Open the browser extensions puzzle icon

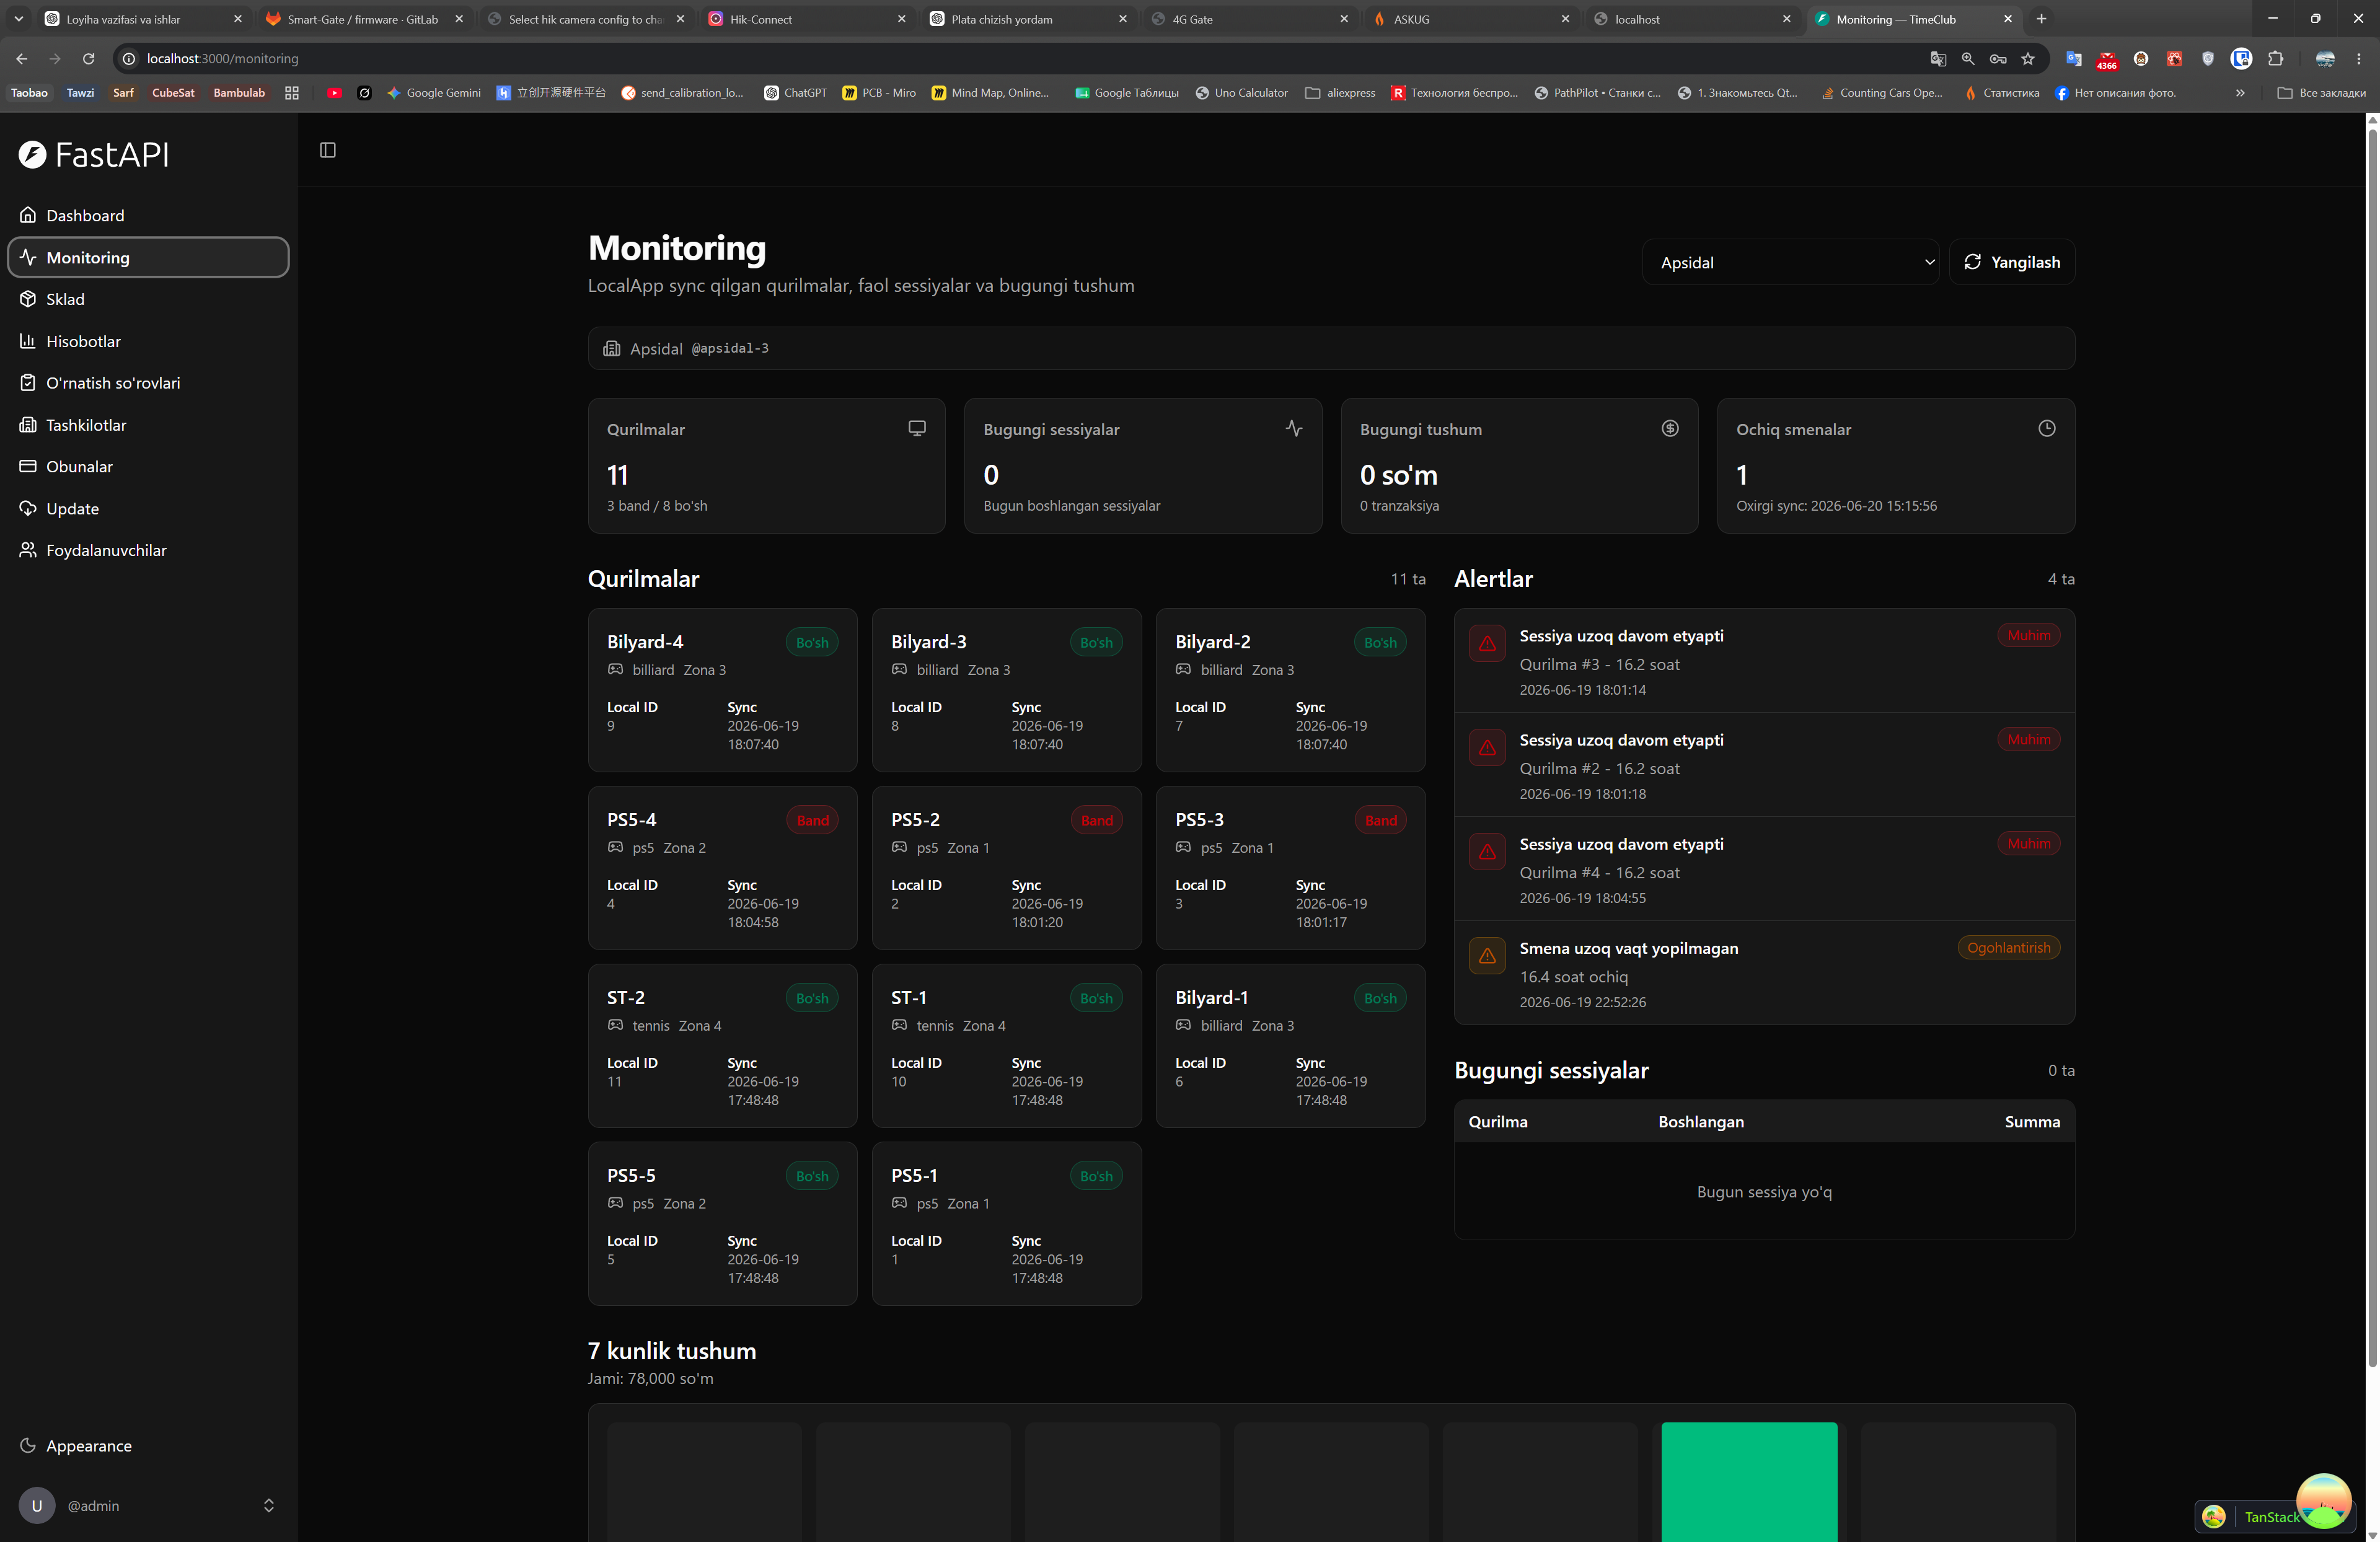[x=2275, y=59]
